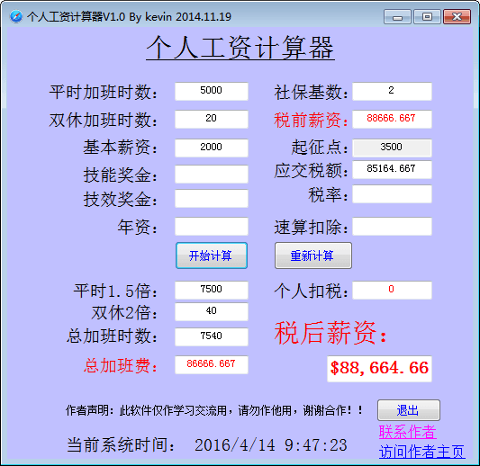Click the 双休加班时数 input field

point(212,119)
